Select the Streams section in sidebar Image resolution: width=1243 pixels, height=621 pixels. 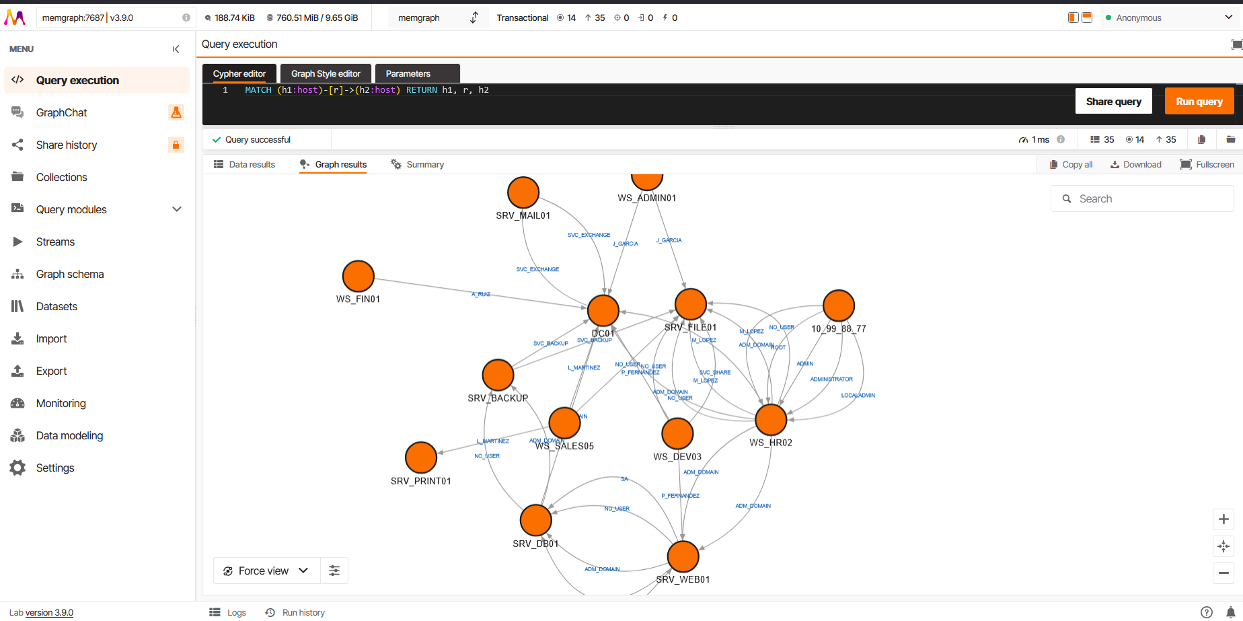(x=55, y=242)
